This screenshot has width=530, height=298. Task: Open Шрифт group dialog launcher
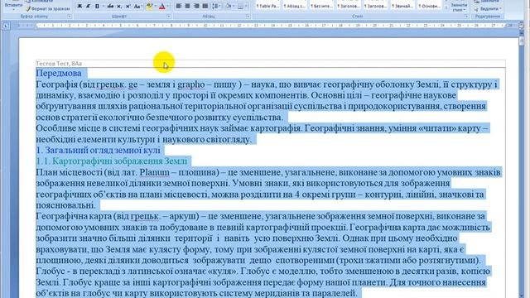pyautogui.click(x=168, y=17)
